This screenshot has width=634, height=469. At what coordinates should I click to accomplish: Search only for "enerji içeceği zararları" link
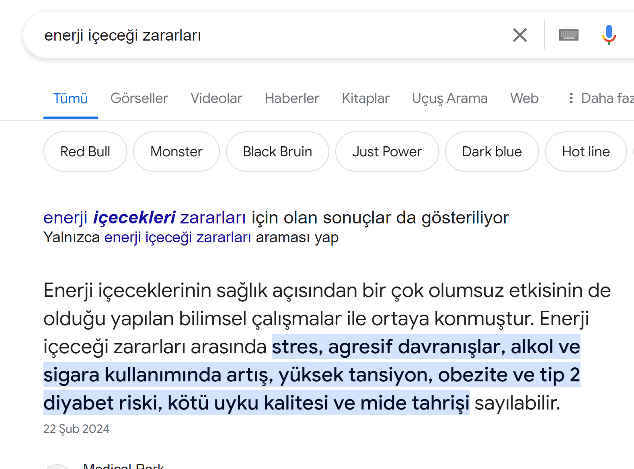coord(177,238)
